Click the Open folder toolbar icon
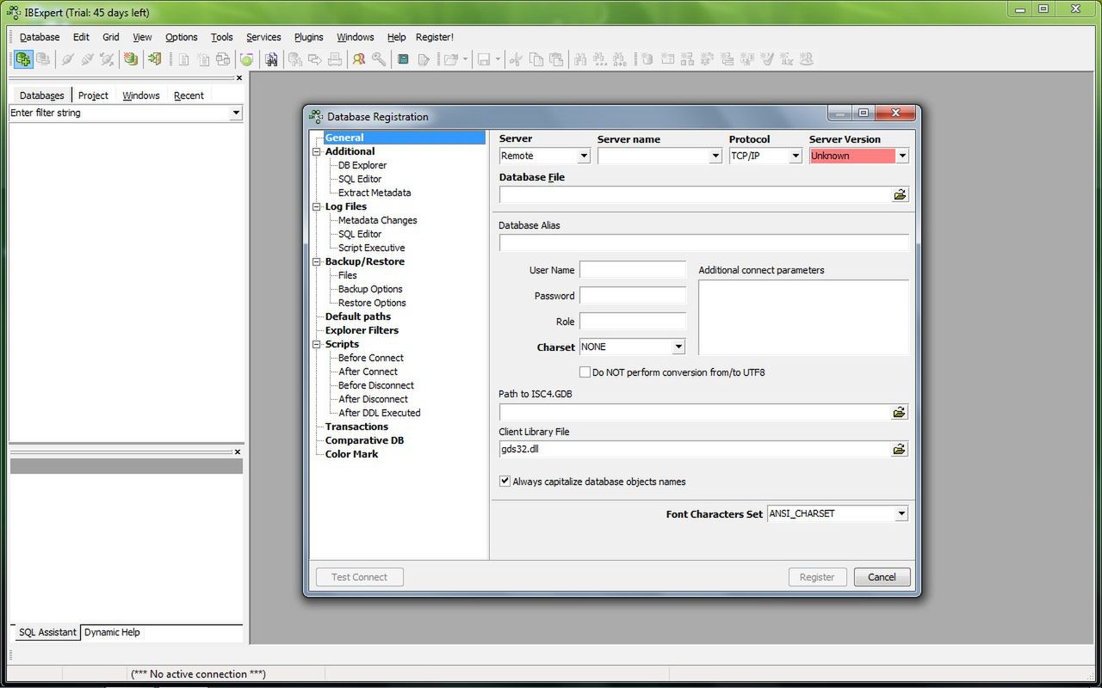 click(450, 59)
